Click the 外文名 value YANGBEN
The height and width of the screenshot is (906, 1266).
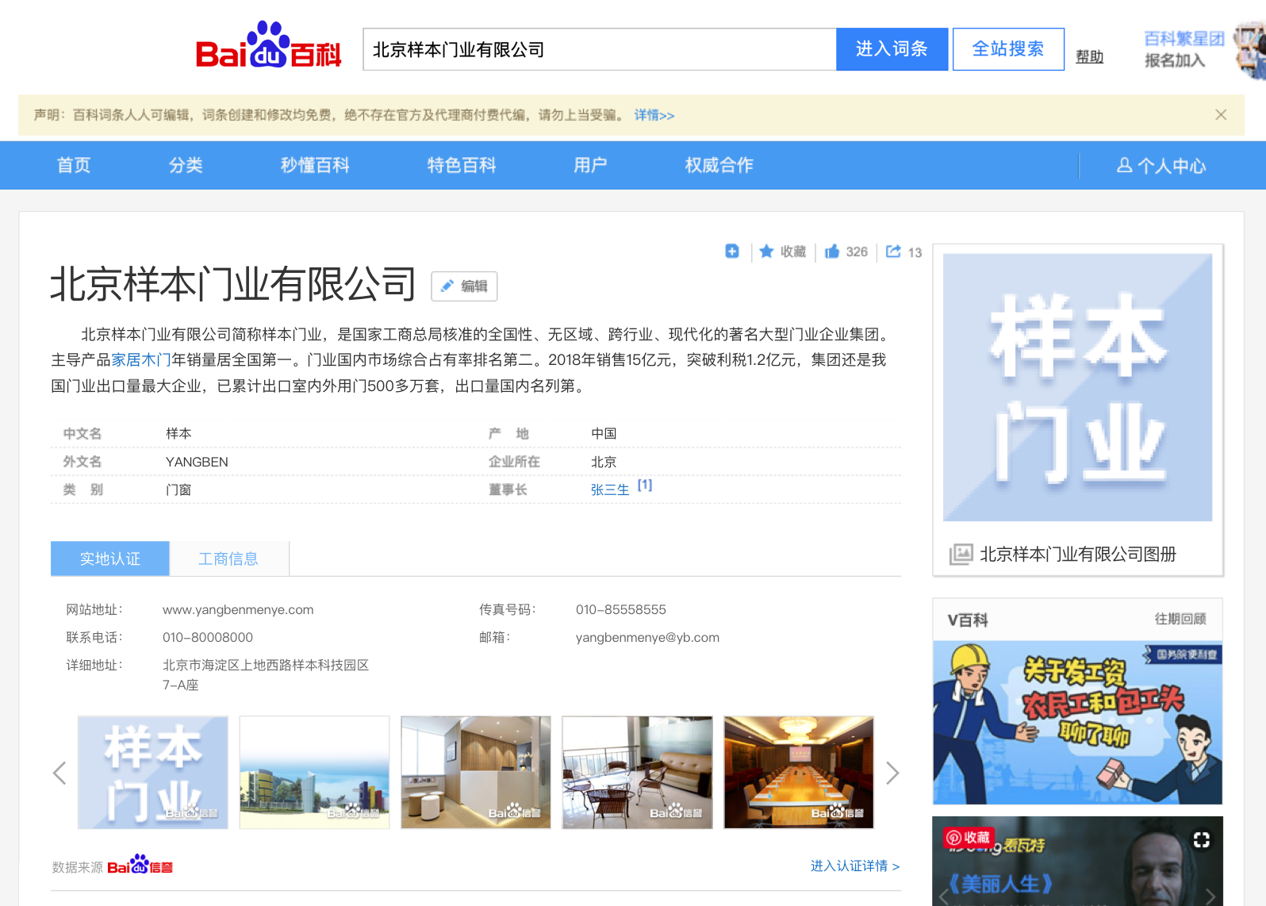pyautogui.click(x=197, y=462)
